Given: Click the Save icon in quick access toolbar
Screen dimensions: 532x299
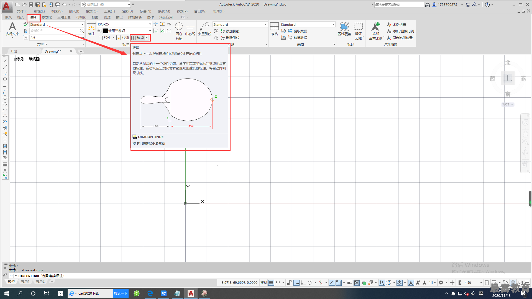Looking at the screenshot, I should point(31,5).
